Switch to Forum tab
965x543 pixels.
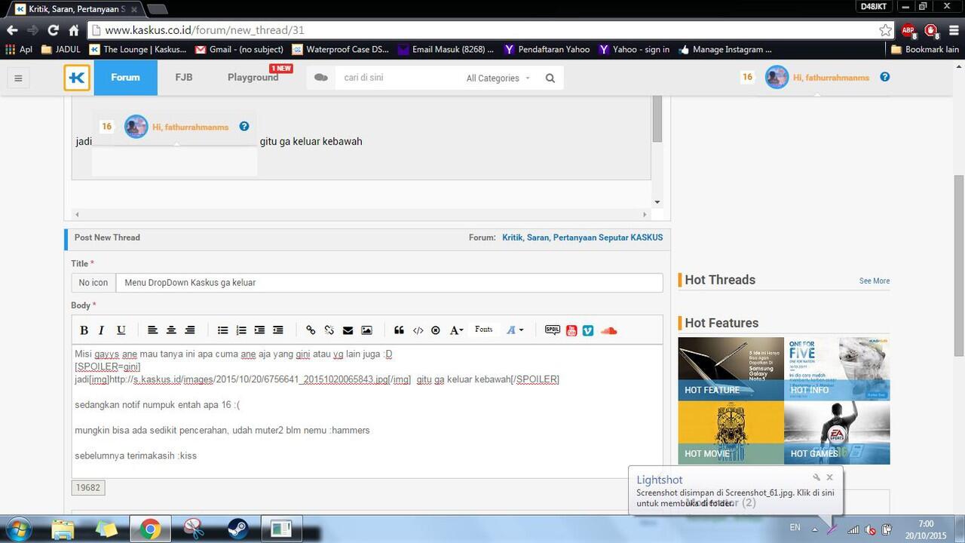125,78
